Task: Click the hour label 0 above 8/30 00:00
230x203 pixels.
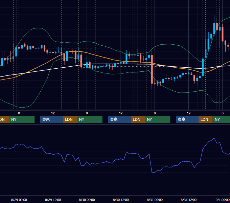Action: click(x=87, y=113)
